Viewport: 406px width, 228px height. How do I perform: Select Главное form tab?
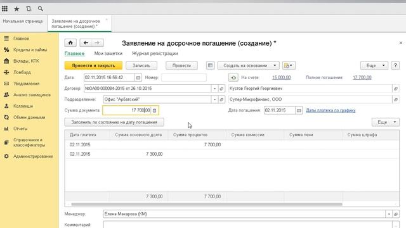pyautogui.click(x=75, y=53)
